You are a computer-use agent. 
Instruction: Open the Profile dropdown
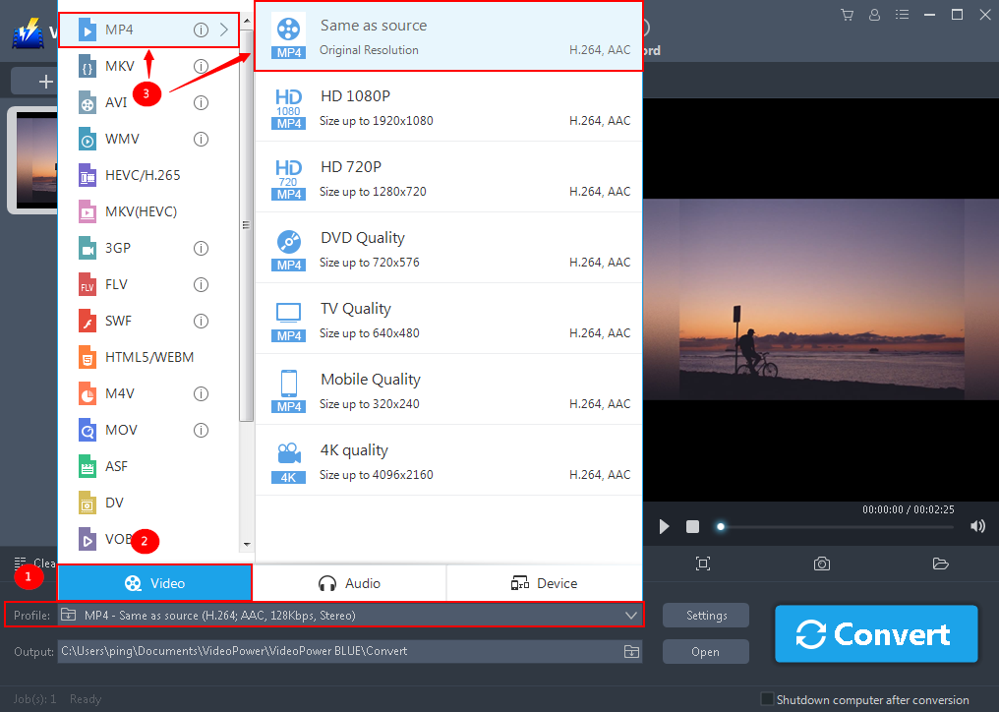[632, 615]
